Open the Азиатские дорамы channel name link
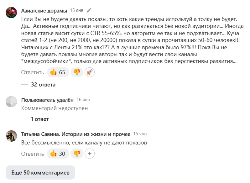 point(44,10)
